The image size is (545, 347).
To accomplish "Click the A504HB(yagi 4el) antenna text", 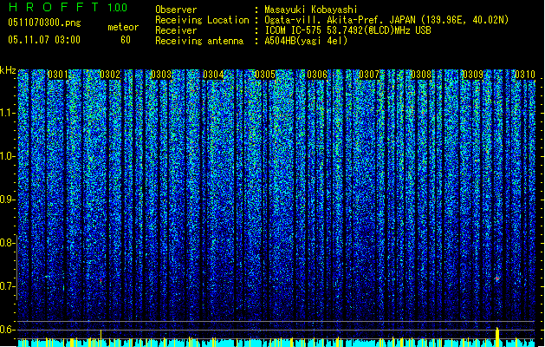I will click(x=306, y=41).
